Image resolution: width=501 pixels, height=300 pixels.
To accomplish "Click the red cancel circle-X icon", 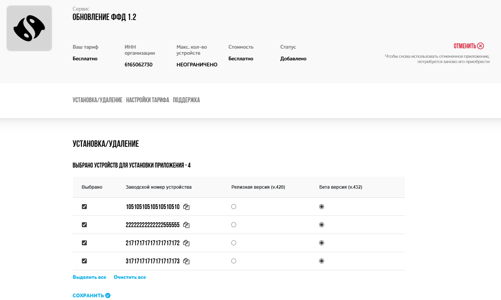I will (480, 46).
